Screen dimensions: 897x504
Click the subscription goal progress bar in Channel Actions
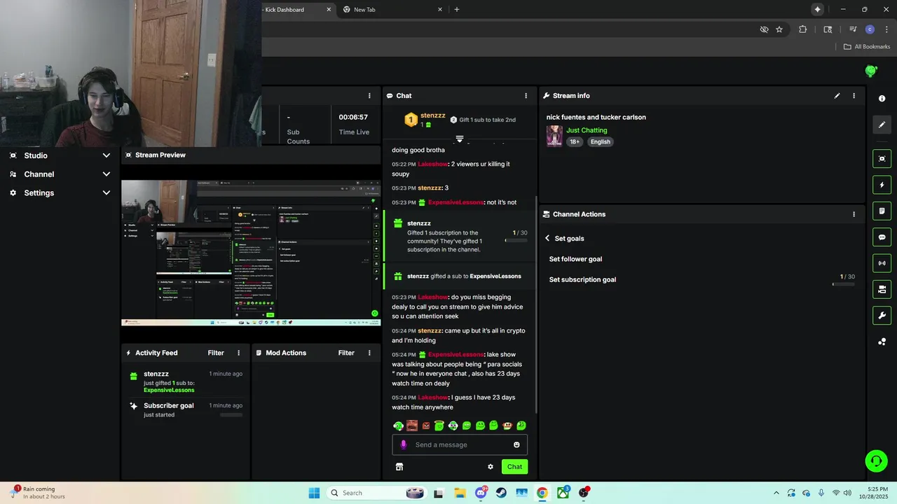pyautogui.click(x=843, y=284)
